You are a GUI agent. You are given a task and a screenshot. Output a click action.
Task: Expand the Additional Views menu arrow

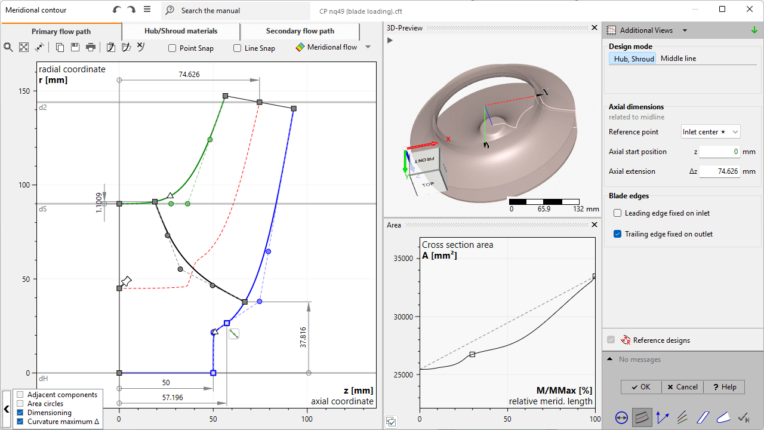point(685,30)
